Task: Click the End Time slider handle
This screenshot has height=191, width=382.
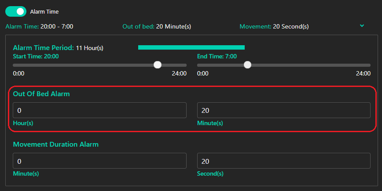Action: pyautogui.click(x=247, y=65)
